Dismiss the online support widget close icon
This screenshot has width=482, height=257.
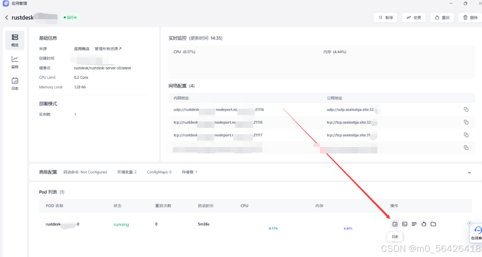(x=470, y=223)
